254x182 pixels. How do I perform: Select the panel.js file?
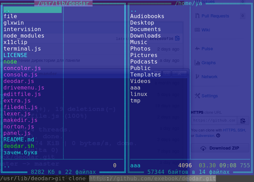point(17,133)
